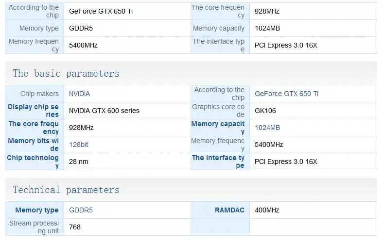Select '5400MHz' in the basic parameters table

[x=269, y=145]
